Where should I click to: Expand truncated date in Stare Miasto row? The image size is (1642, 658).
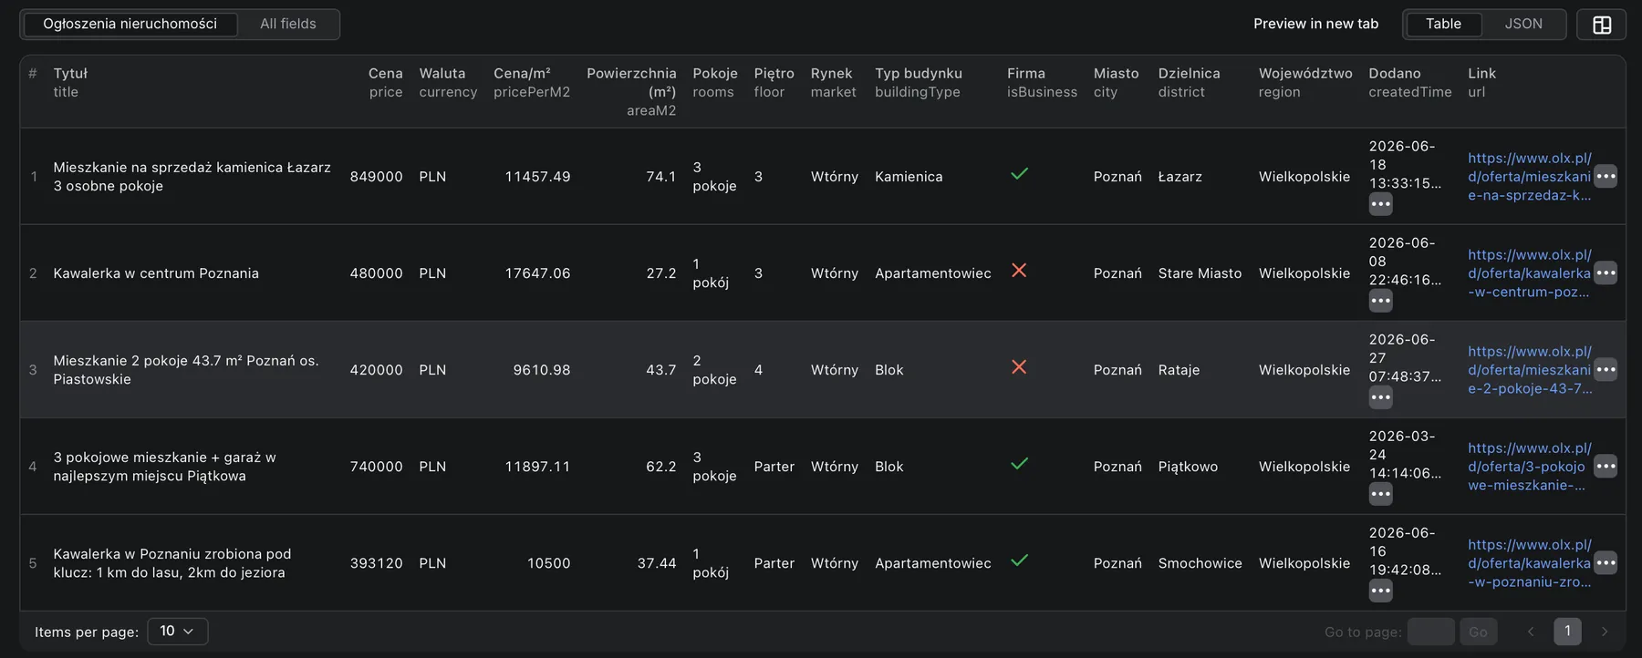pyautogui.click(x=1381, y=301)
